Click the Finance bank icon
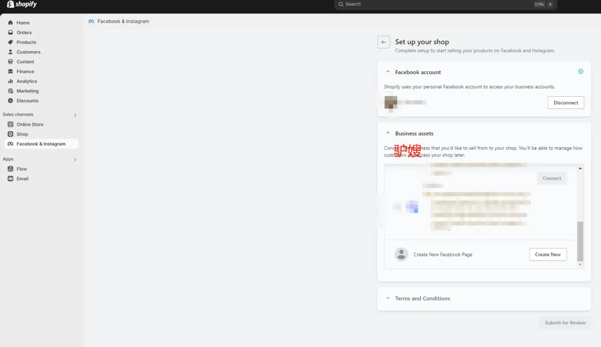 (x=11, y=71)
